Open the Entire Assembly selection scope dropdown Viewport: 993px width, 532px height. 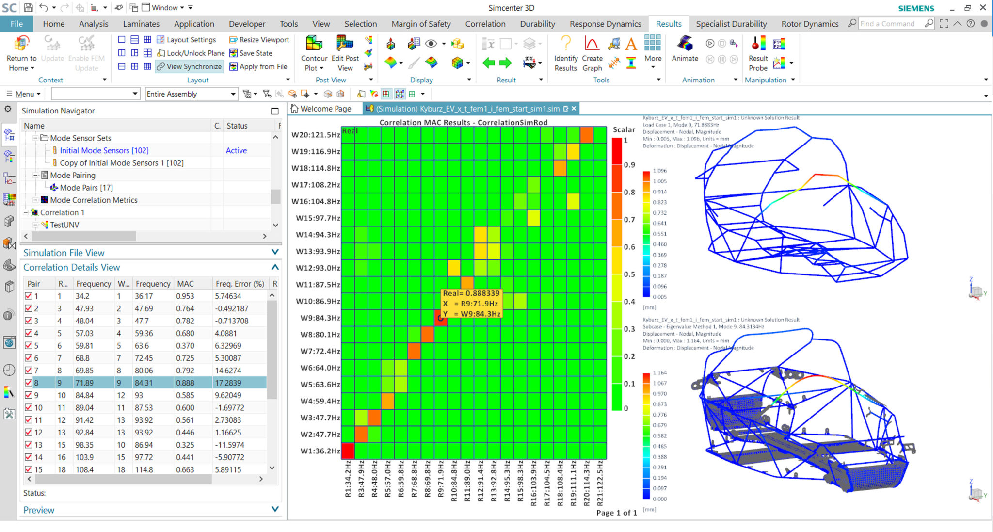coord(233,94)
